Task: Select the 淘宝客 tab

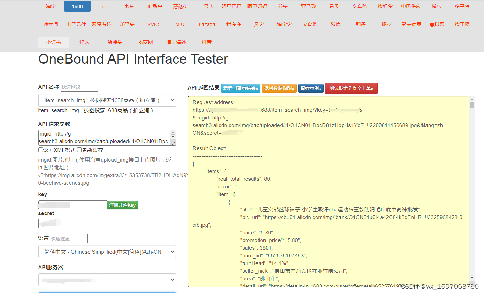Action: 285,24
